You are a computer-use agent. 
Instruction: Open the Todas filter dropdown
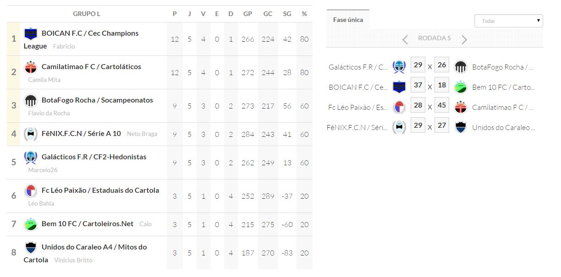tap(508, 21)
